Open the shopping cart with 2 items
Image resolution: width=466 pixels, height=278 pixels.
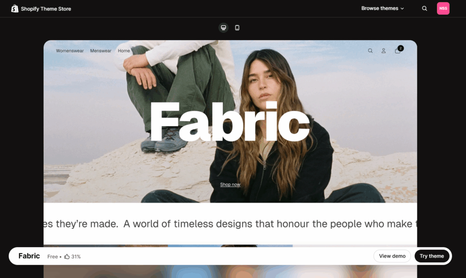[x=398, y=51]
